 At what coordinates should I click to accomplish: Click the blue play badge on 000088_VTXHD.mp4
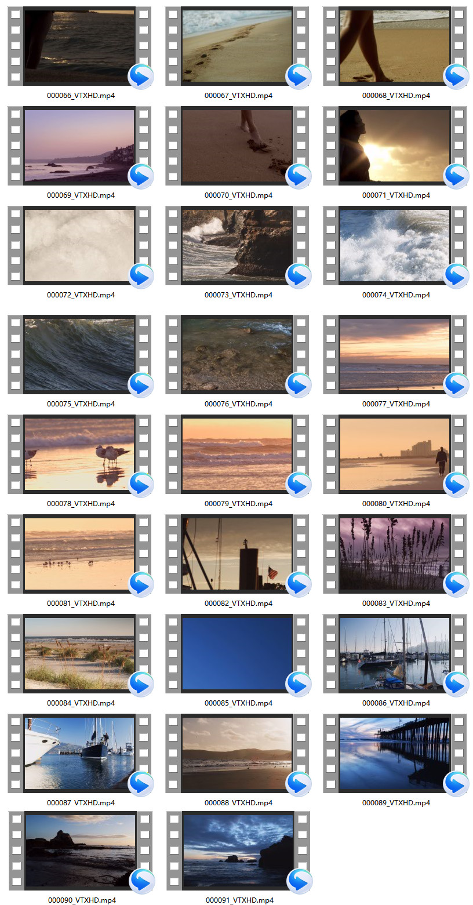pyautogui.click(x=299, y=784)
